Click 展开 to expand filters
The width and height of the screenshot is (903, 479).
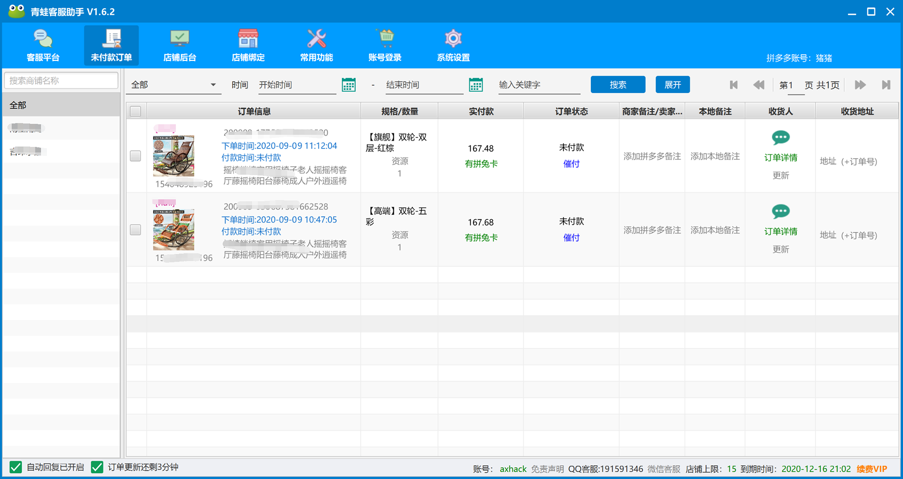tap(672, 85)
